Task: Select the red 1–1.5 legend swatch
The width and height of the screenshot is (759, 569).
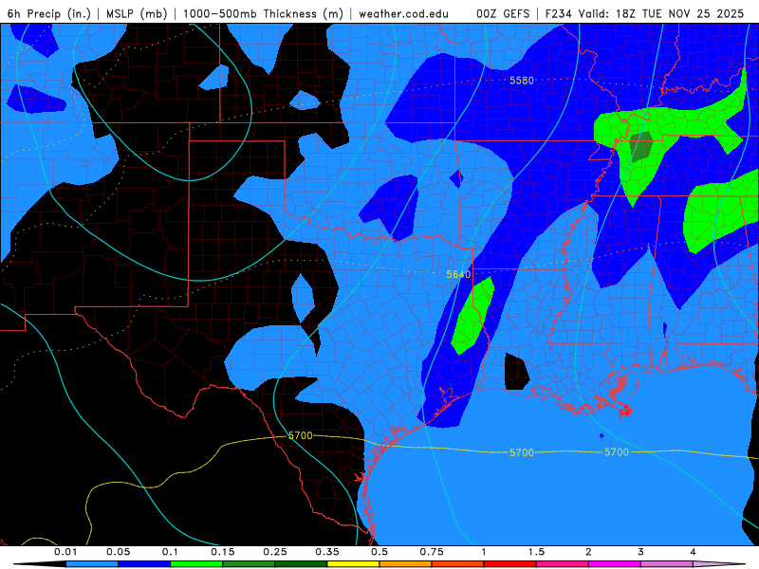Action: point(510,564)
